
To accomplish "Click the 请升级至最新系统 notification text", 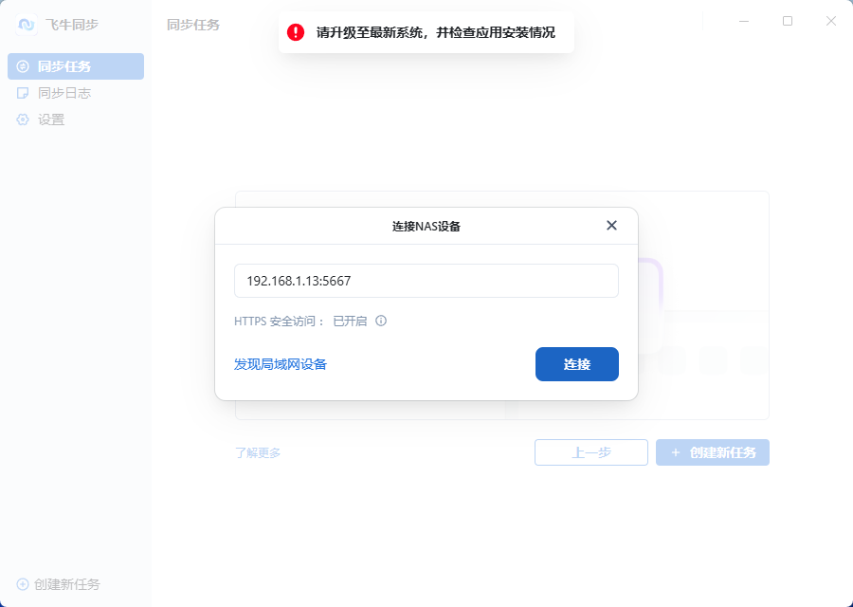I will point(436,32).
